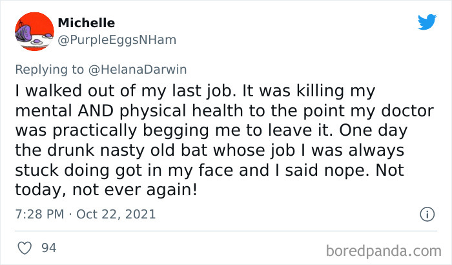The height and width of the screenshot is (265, 452).
Task: Open the tweet info circle icon
Action: (426, 213)
